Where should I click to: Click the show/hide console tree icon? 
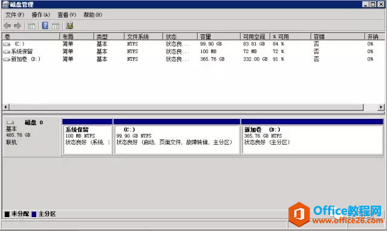[x=31, y=25]
